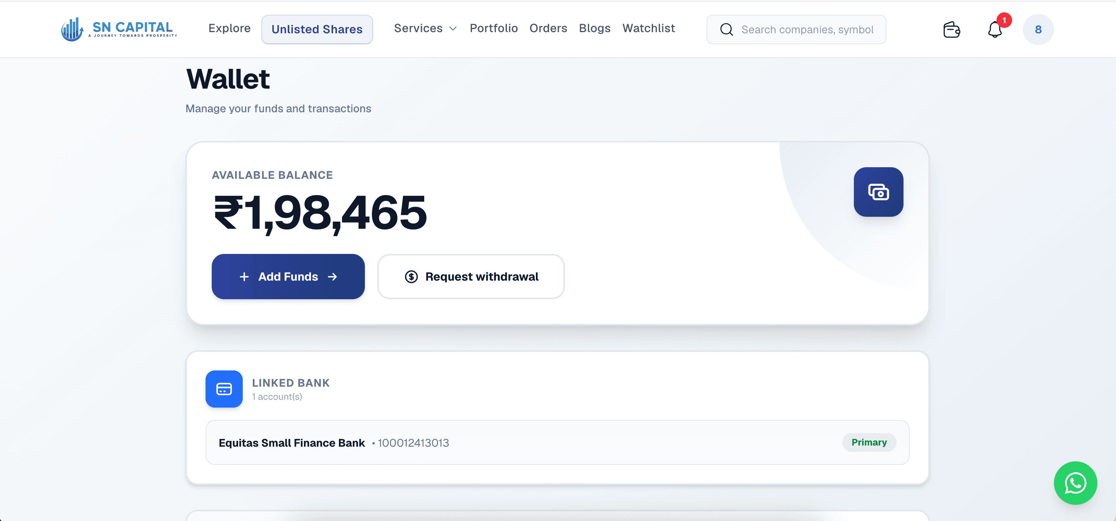Go to Explore page
This screenshot has height=521, width=1116.
coord(229,29)
